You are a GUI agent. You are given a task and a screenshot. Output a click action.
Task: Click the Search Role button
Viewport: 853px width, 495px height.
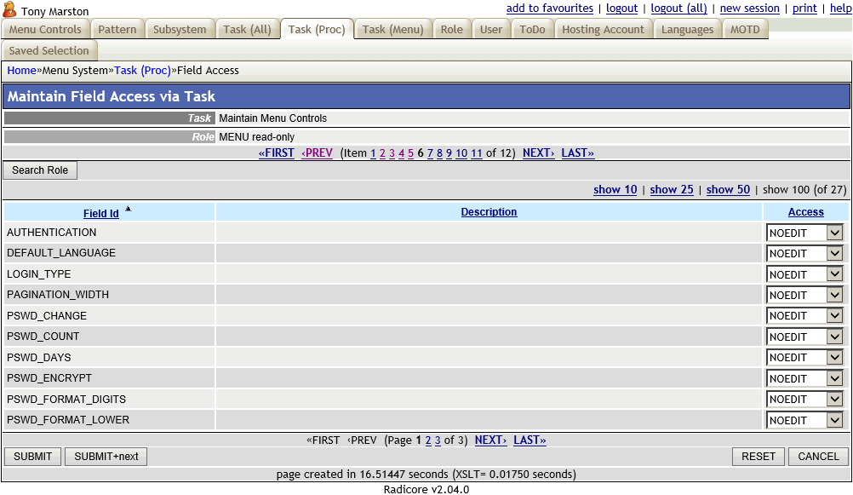[39, 170]
